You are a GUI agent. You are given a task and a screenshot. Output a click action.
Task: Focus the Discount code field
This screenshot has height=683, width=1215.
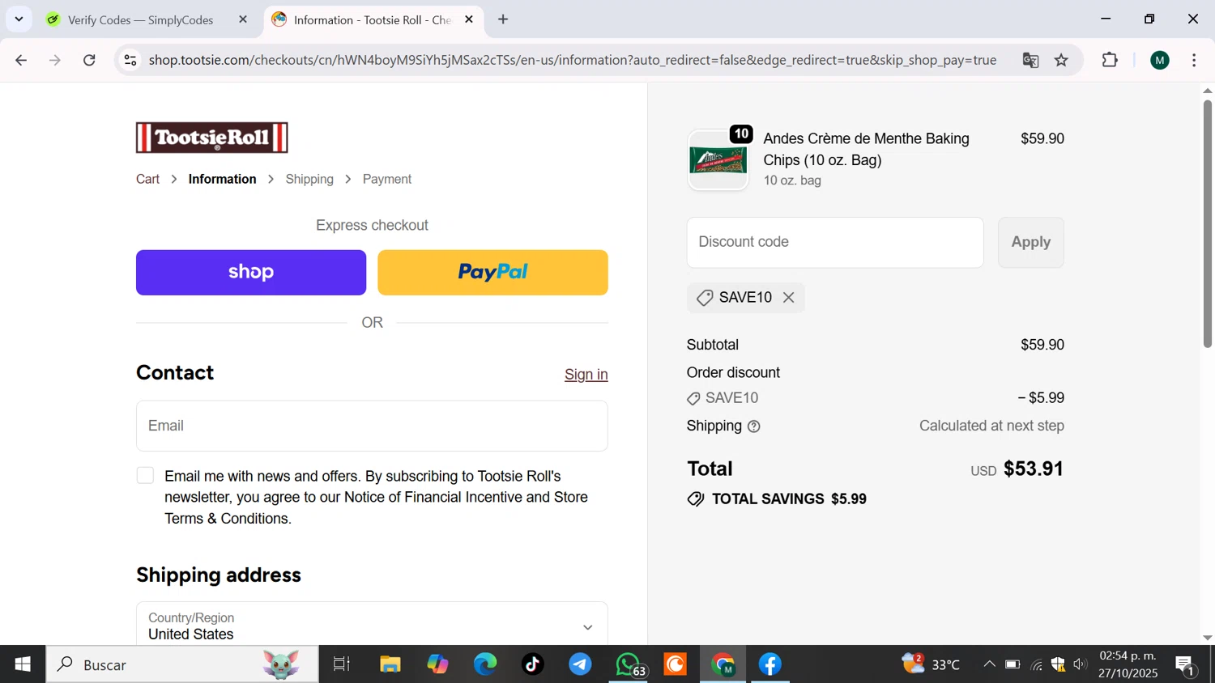tap(835, 242)
